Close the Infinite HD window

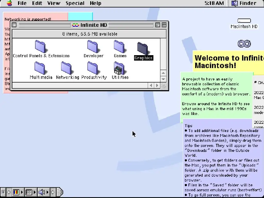tap(14, 25)
